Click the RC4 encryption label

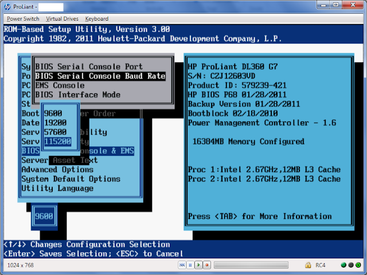[x=321, y=265]
